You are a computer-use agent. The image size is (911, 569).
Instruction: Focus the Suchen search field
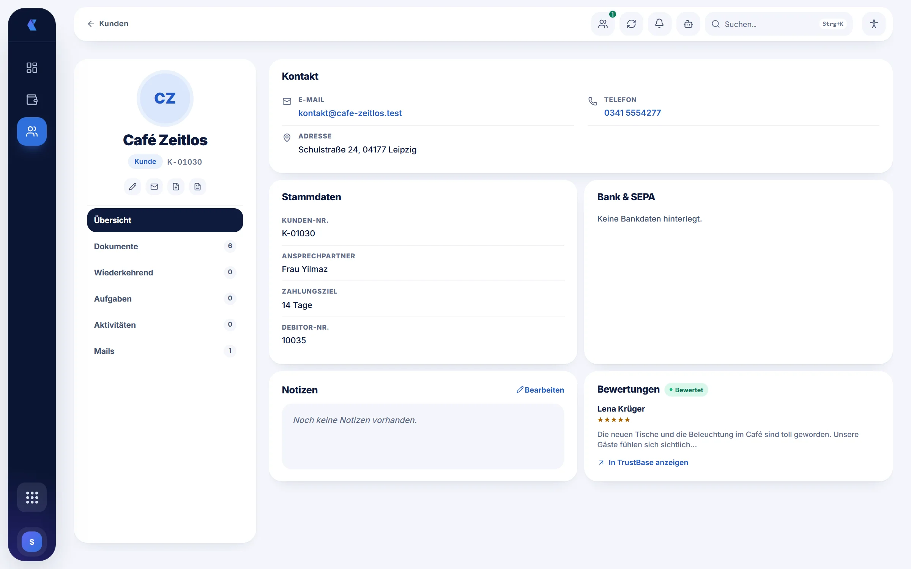(x=779, y=24)
